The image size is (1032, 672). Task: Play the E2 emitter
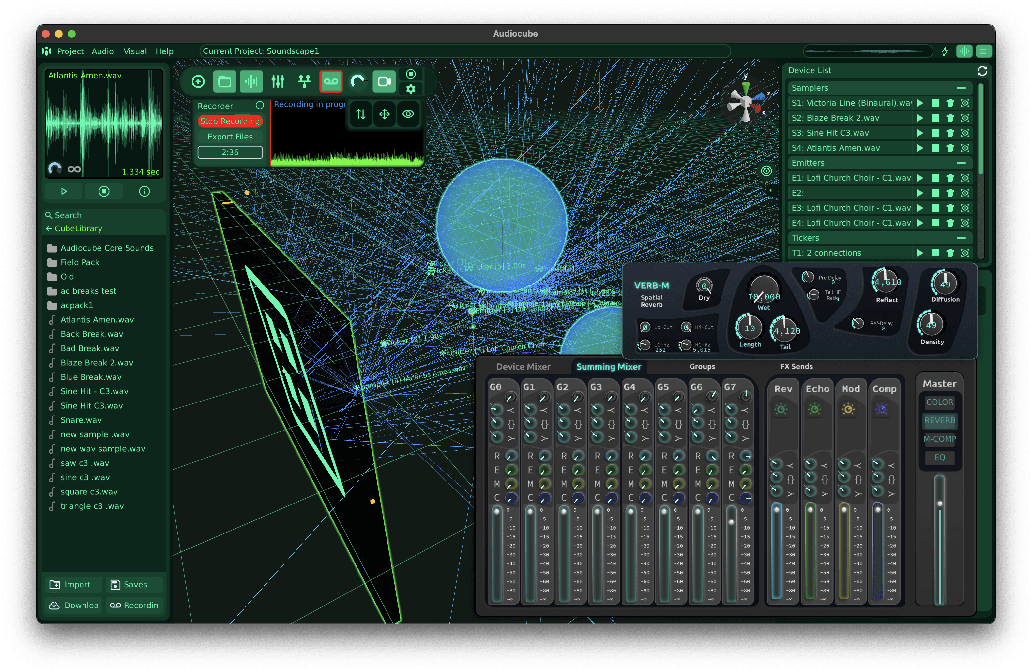920,193
